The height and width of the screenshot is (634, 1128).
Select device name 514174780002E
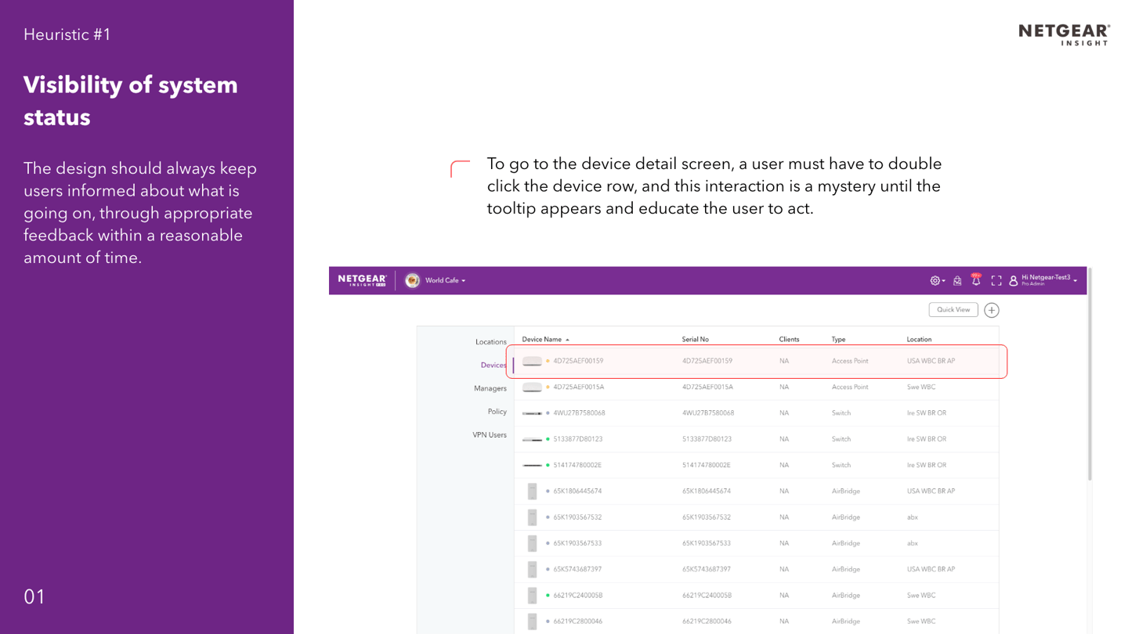[577, 465]
